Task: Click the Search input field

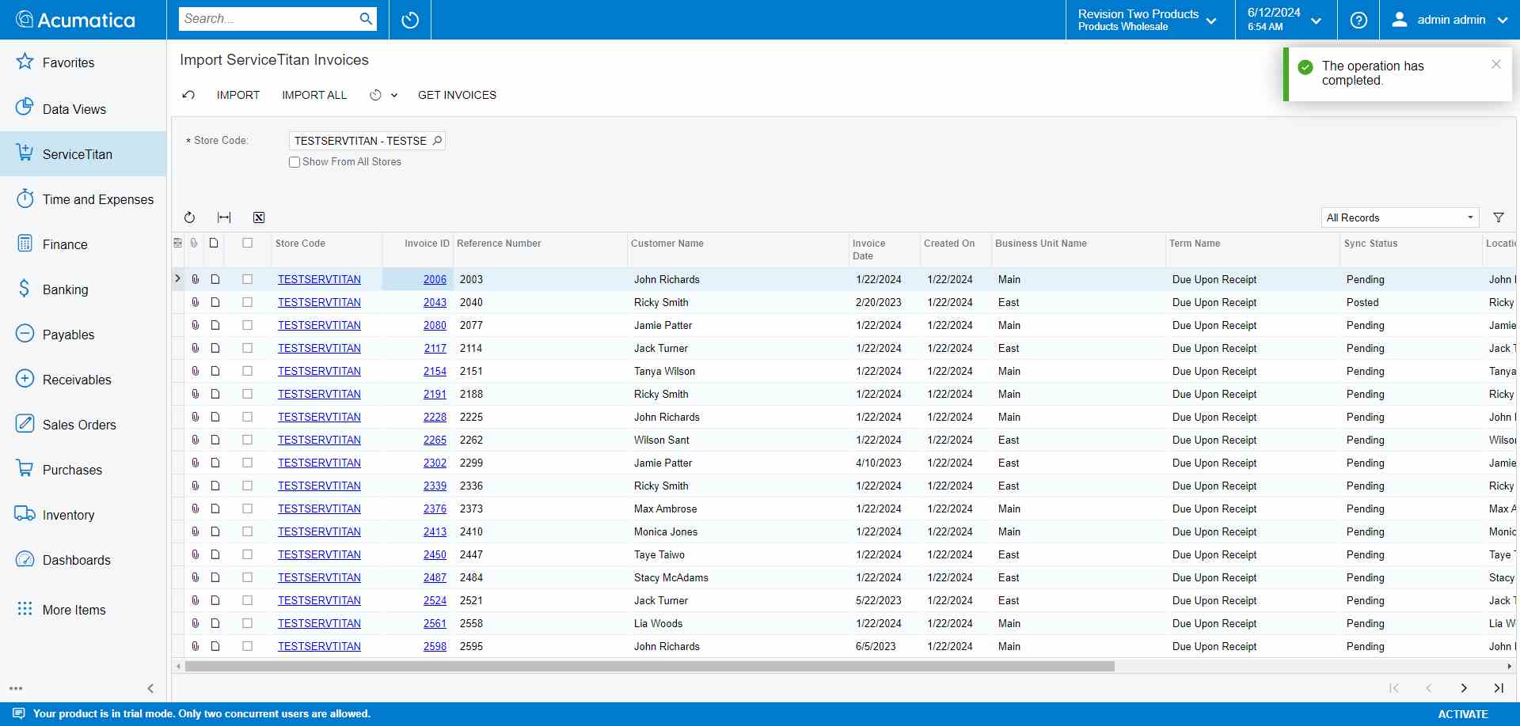Action: 268,19
